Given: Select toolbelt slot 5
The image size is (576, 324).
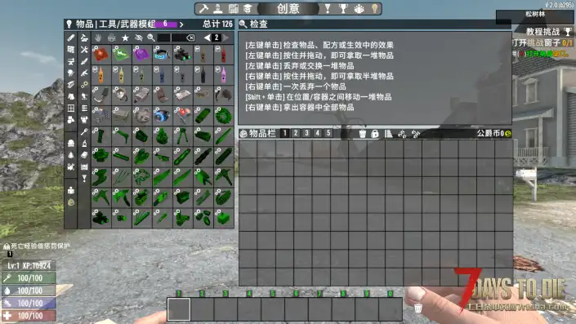Looking at the screenshot, I should (x=273, y=309).
